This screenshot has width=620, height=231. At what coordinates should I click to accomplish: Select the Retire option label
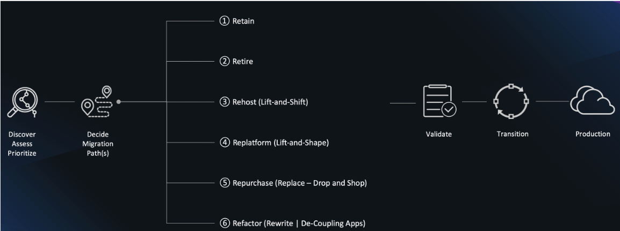click(x=243, y=62)
